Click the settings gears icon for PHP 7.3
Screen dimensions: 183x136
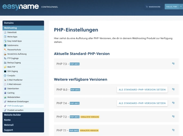[x=173, y=64]
